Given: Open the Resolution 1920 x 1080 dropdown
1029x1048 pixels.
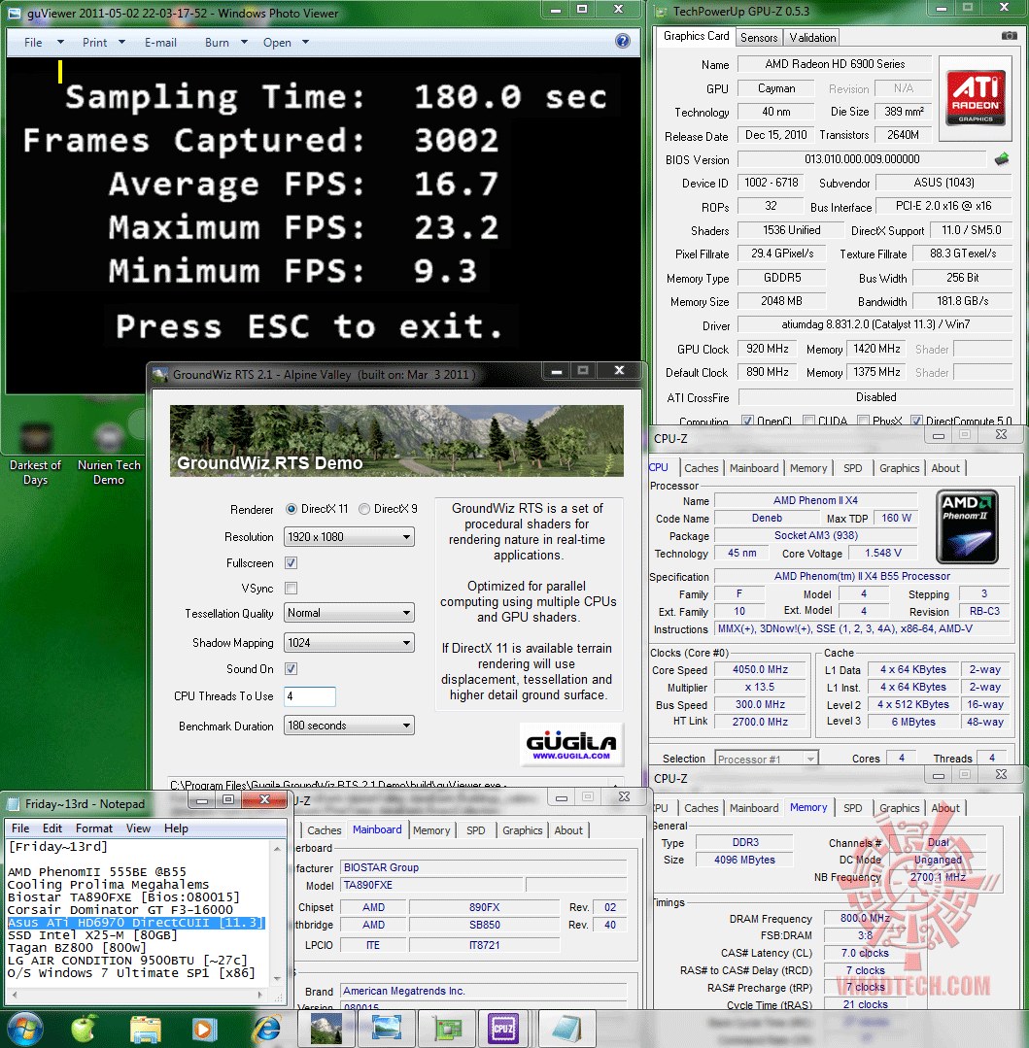Looking at the screenshot, I should click(349, 537).
